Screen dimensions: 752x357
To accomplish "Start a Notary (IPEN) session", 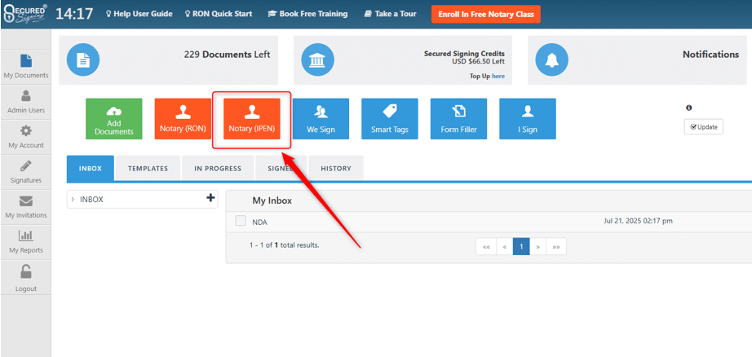I will coord(252,119).
